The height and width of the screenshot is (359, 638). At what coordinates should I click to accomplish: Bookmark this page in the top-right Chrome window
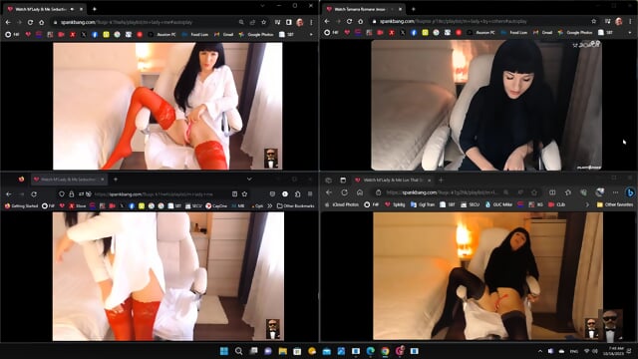tap(594, 21)
